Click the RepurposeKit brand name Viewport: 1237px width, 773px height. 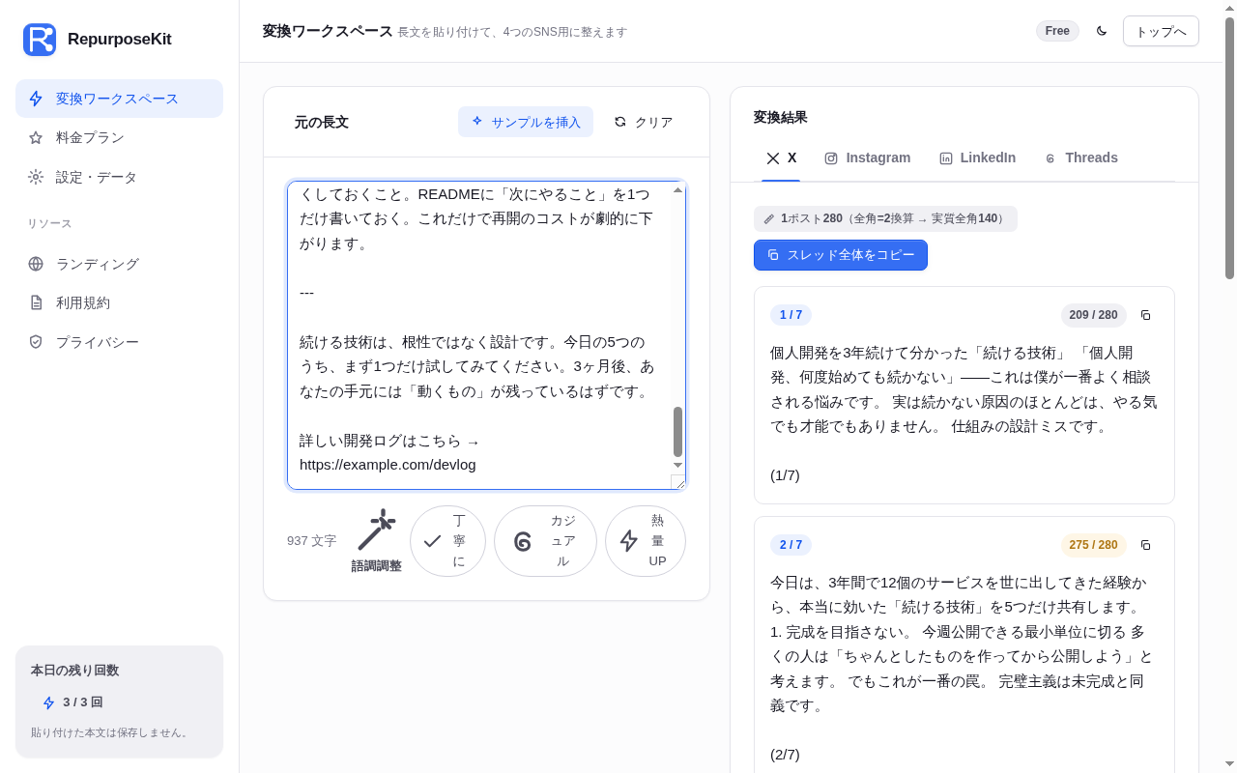tap(120, 40)
